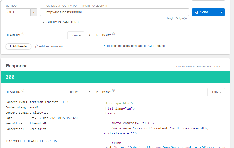Select the Content-Type header value text/html;charset=UTF-8

click(49, 102)
